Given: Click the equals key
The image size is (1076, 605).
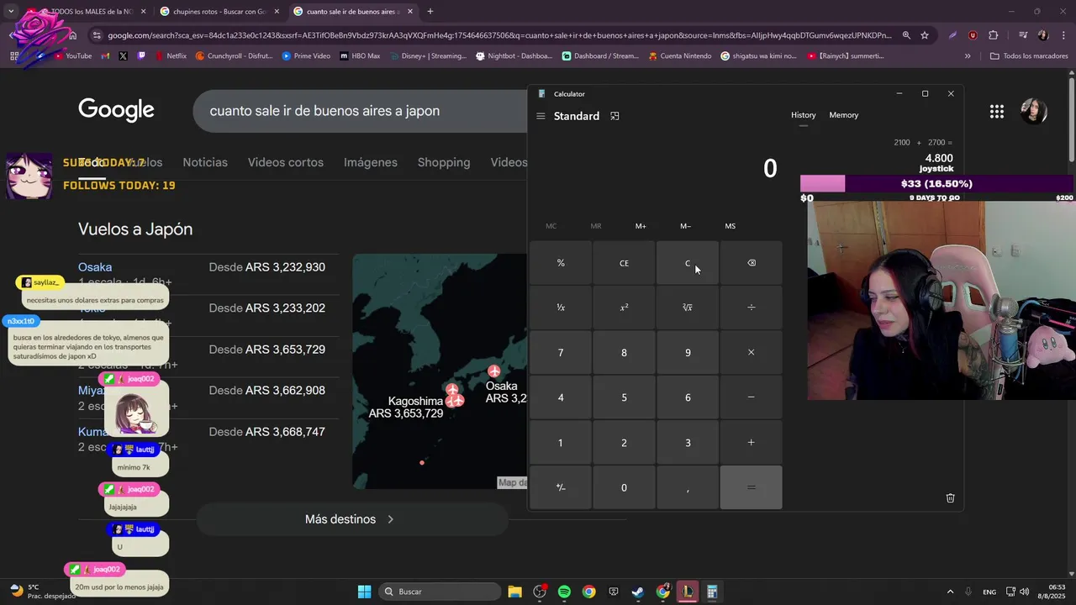Looking at the screenshot, I should pos(751,487).
